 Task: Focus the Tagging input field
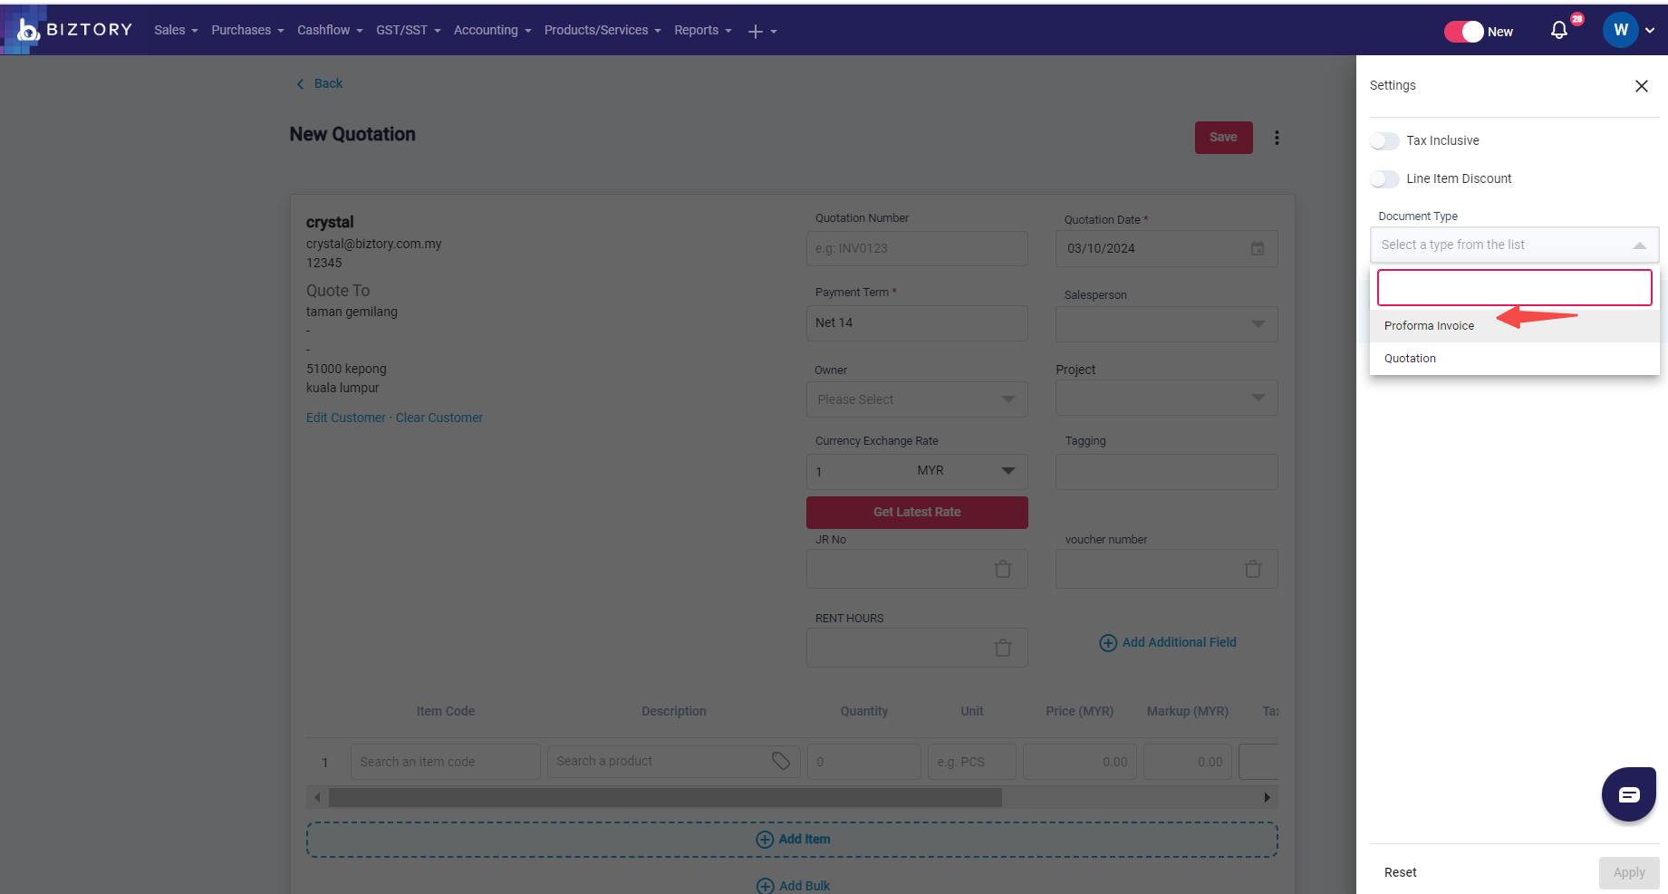coord(1166,472)
